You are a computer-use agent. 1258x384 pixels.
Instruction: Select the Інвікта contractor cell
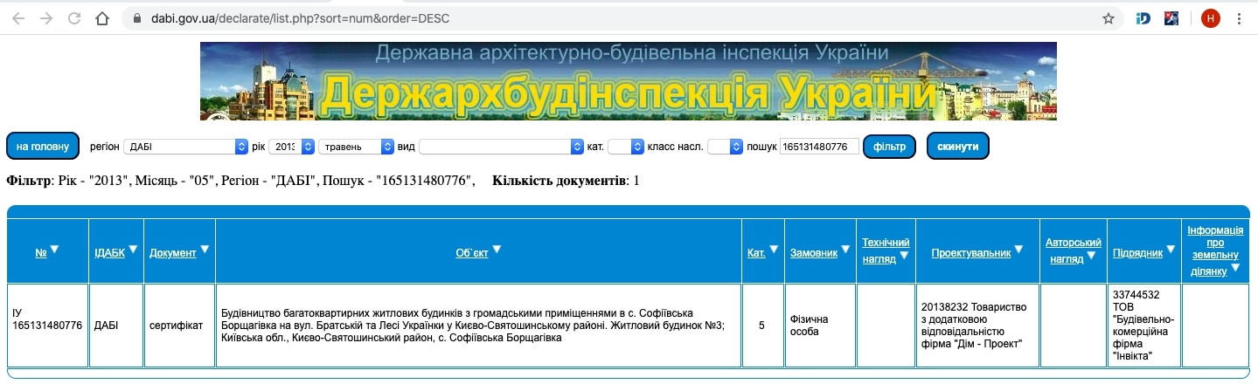pyautogui.click(x=1145, y=326)
